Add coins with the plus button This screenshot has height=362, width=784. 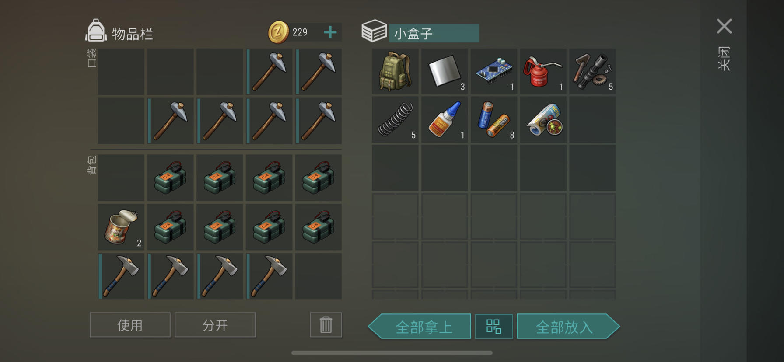click(x=330, y=32)
